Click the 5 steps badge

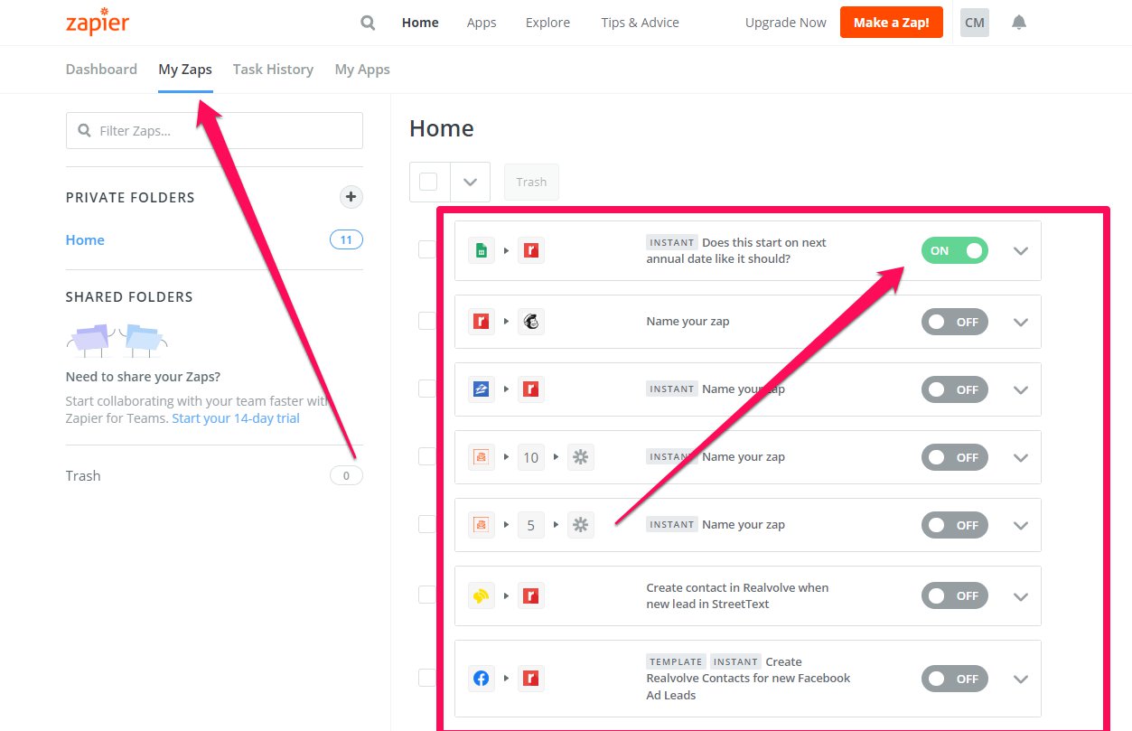click(531, 525)
